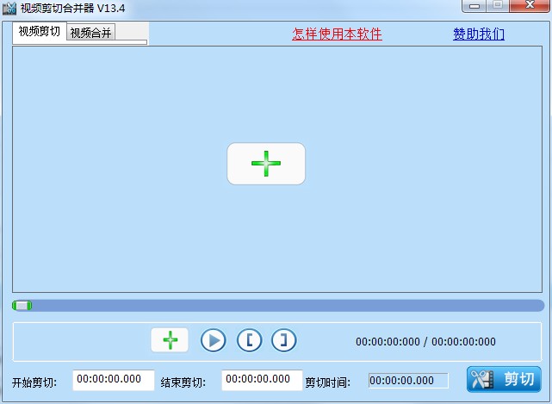Close the 视频剪切合并器 window
The width and height of the screenshot is (552, 404).
pyautogui.click(x=528, y=6)
